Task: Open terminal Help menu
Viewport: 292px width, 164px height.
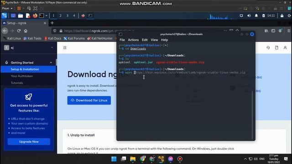Action: (164, 40)
